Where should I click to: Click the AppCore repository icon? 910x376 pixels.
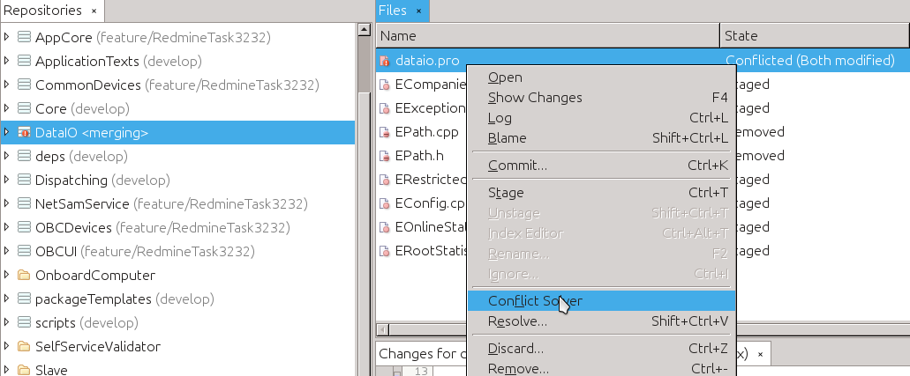[24, 38]
